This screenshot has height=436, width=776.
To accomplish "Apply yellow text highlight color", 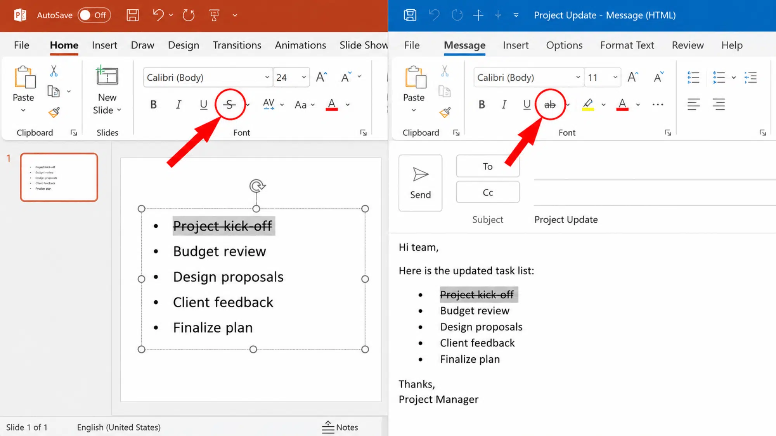I will tap(588, 105).
